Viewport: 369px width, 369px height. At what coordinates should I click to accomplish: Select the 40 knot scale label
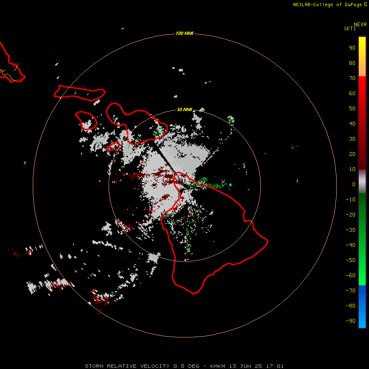click(x=352, y=123)
